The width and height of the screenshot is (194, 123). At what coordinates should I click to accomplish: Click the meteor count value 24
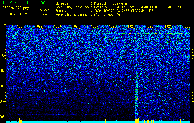(45, 14)
